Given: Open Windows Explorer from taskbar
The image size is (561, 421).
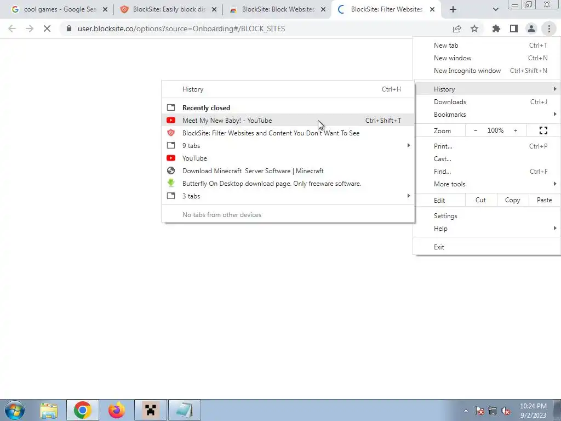Looking at the screenshot, I should coord(49,410).
